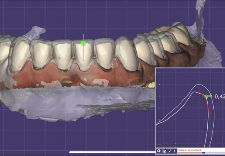Click the gray unfilled part of the position slider
The height and width of the screenshot is (156, 225).
[215, 153]
